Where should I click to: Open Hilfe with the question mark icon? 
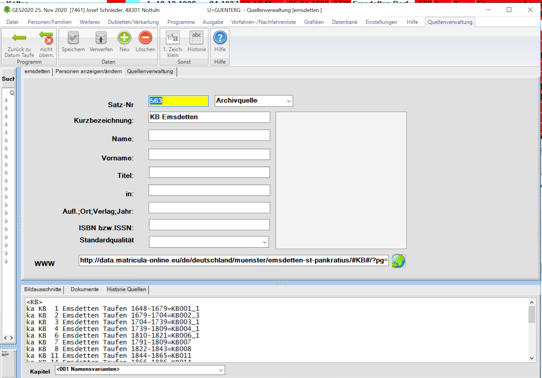click(220, 38)
